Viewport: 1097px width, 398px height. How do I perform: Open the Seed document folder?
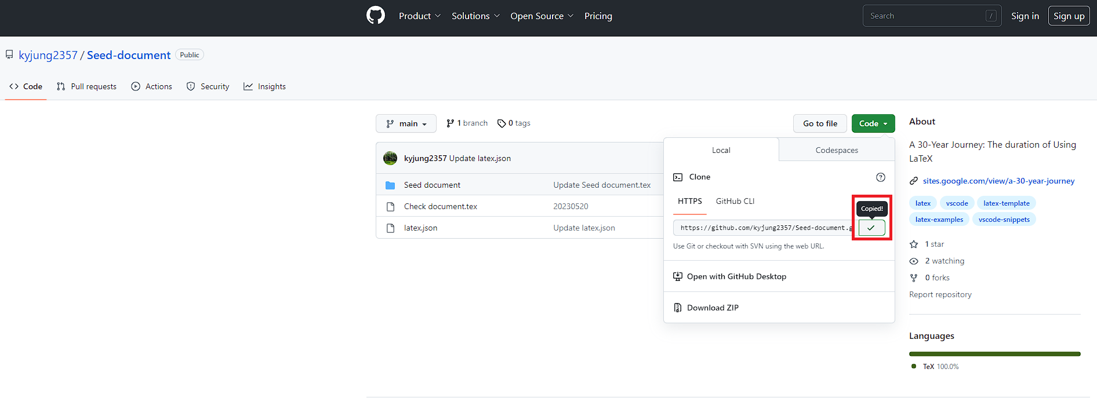point(432,185)
